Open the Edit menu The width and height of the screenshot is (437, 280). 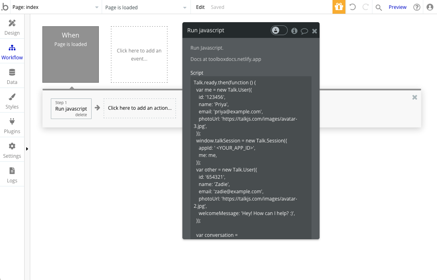(x=200, y=7)
